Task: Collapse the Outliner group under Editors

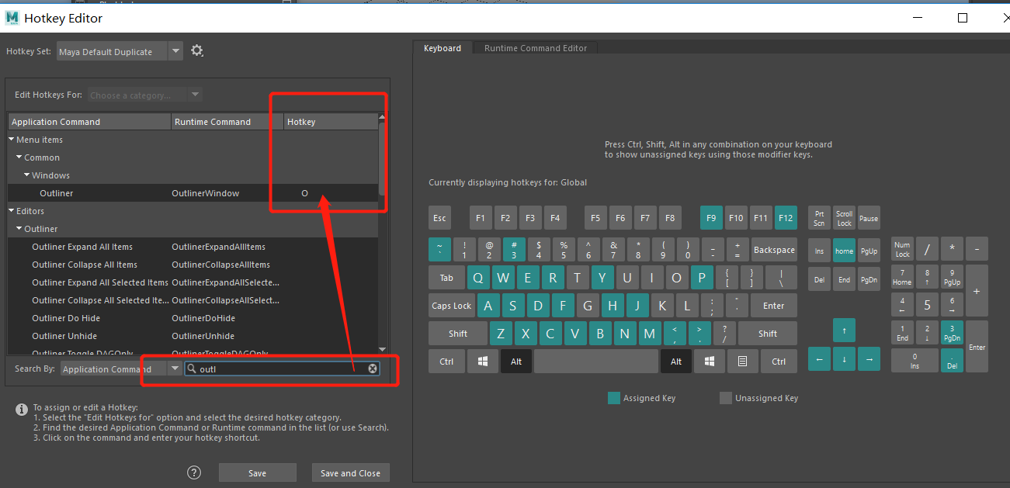Action: (19, 229)
